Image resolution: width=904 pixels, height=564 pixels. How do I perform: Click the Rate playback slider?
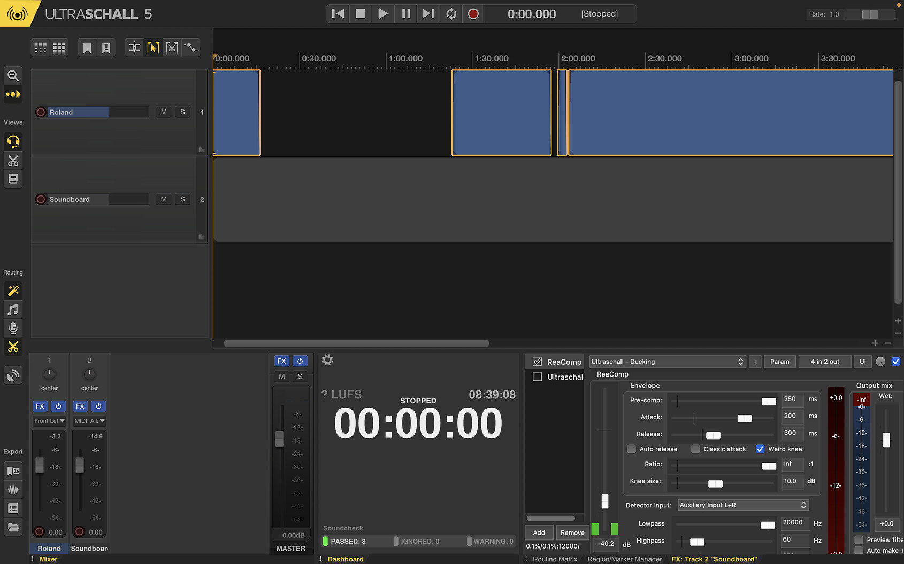tap(870, 14)
